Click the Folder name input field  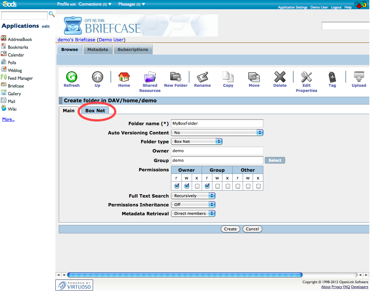(x=217, y=124)
